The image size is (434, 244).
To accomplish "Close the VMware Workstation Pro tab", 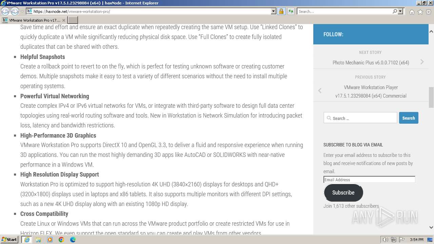I will (x=64, y=20).
